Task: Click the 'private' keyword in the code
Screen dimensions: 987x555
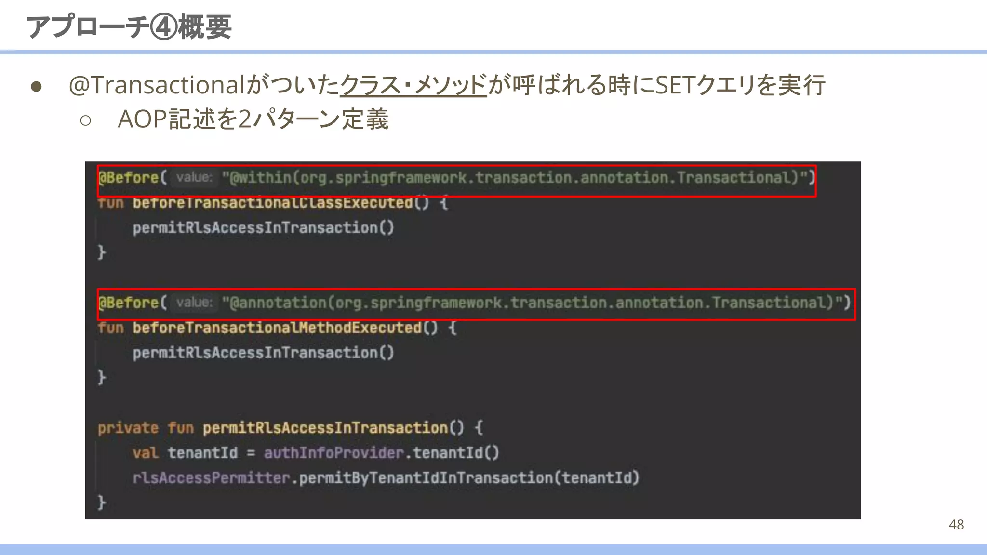Action: coord(128,428)
